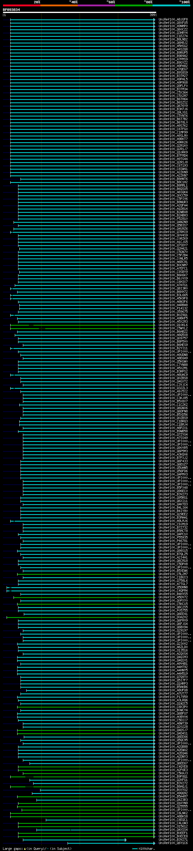Click the cyan ~100% legend color segment
This screenshot has height=851, width=193.
coord(172,5)
